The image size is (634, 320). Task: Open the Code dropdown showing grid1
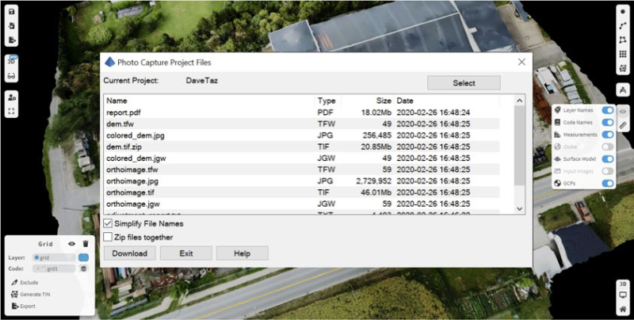[x=53, y=269]
